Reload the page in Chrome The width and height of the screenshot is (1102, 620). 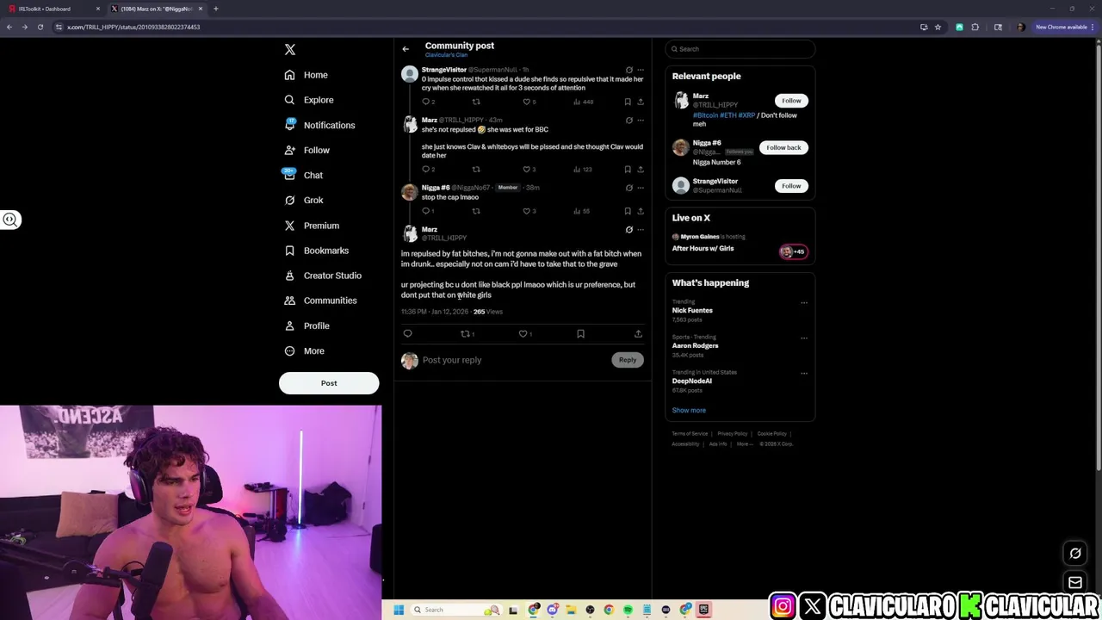pyautogui.click(x=40, y=27)
